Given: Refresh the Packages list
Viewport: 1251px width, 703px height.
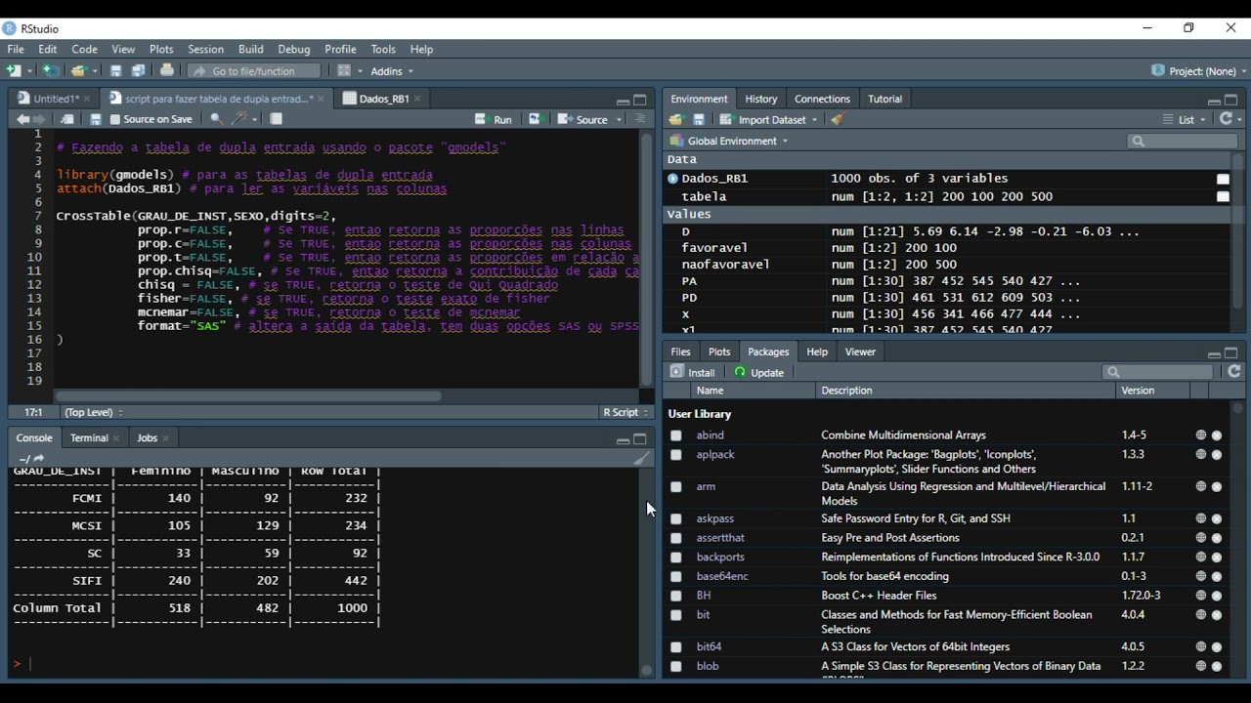Looking at the screenshot, I should [x=1234, y=372].
